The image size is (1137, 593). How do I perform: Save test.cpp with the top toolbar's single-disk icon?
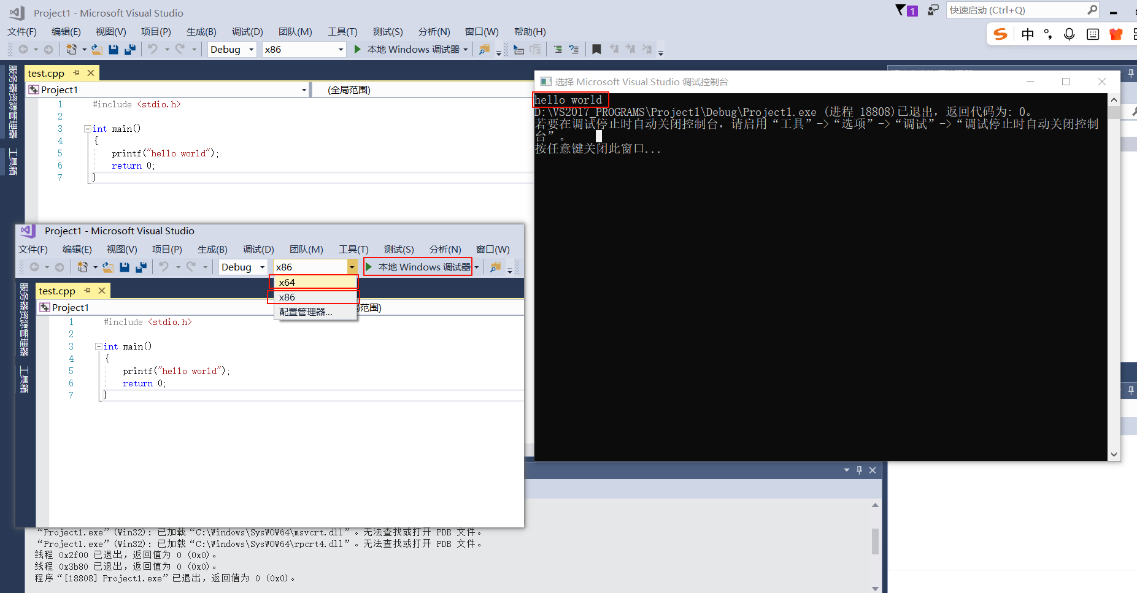click(x=114, y=49)
